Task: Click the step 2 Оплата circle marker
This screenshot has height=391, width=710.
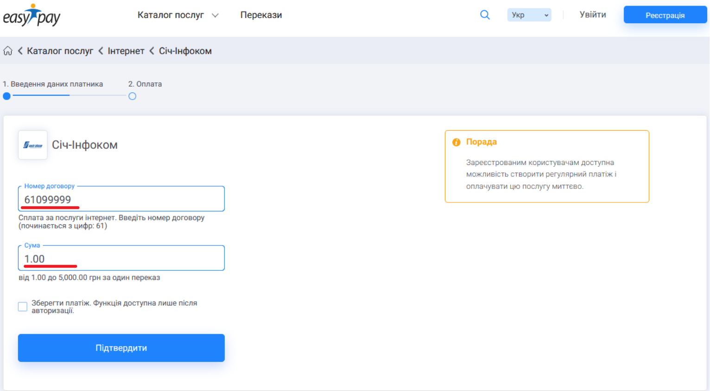Action: click(133, 96)
